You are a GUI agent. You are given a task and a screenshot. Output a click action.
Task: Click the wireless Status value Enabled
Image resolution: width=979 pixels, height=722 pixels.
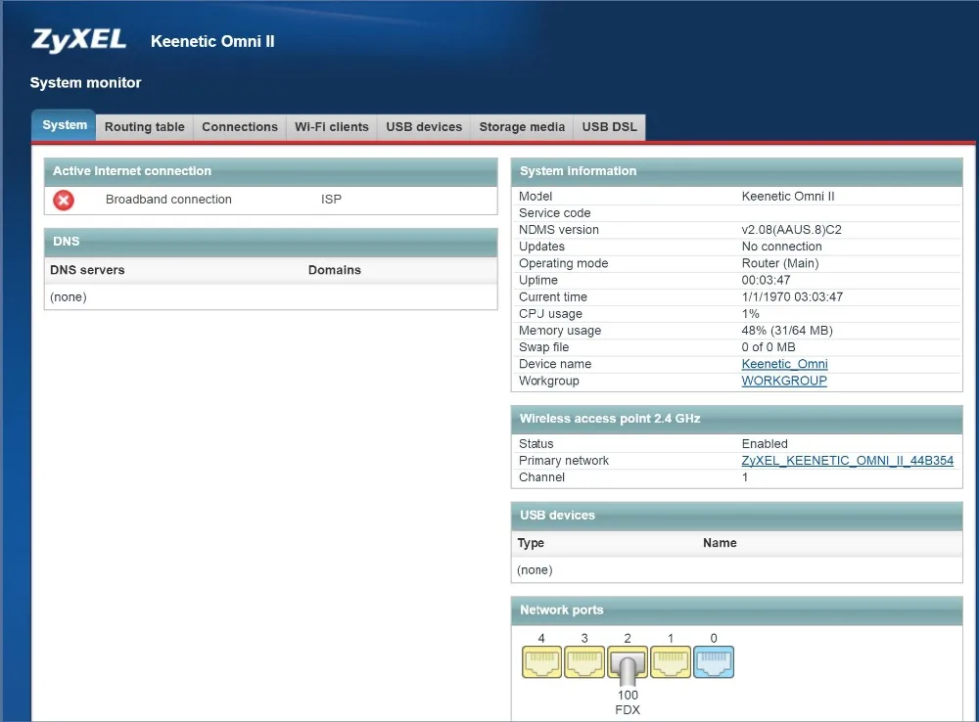[765, 444]
